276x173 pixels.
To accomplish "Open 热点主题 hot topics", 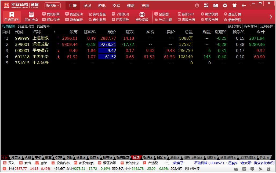I will point(163,20).
